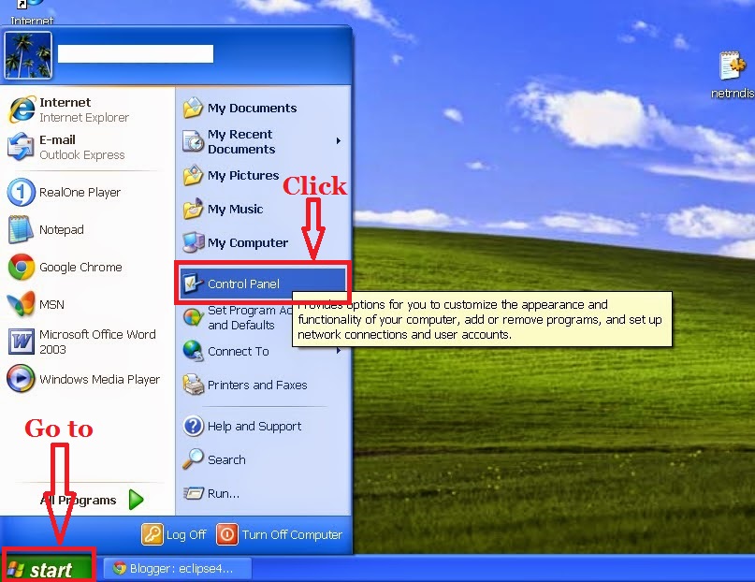Click the Connect To globe icon
Image resolution: width=755 pixels, height=582 pixels.
coord(193,351)
